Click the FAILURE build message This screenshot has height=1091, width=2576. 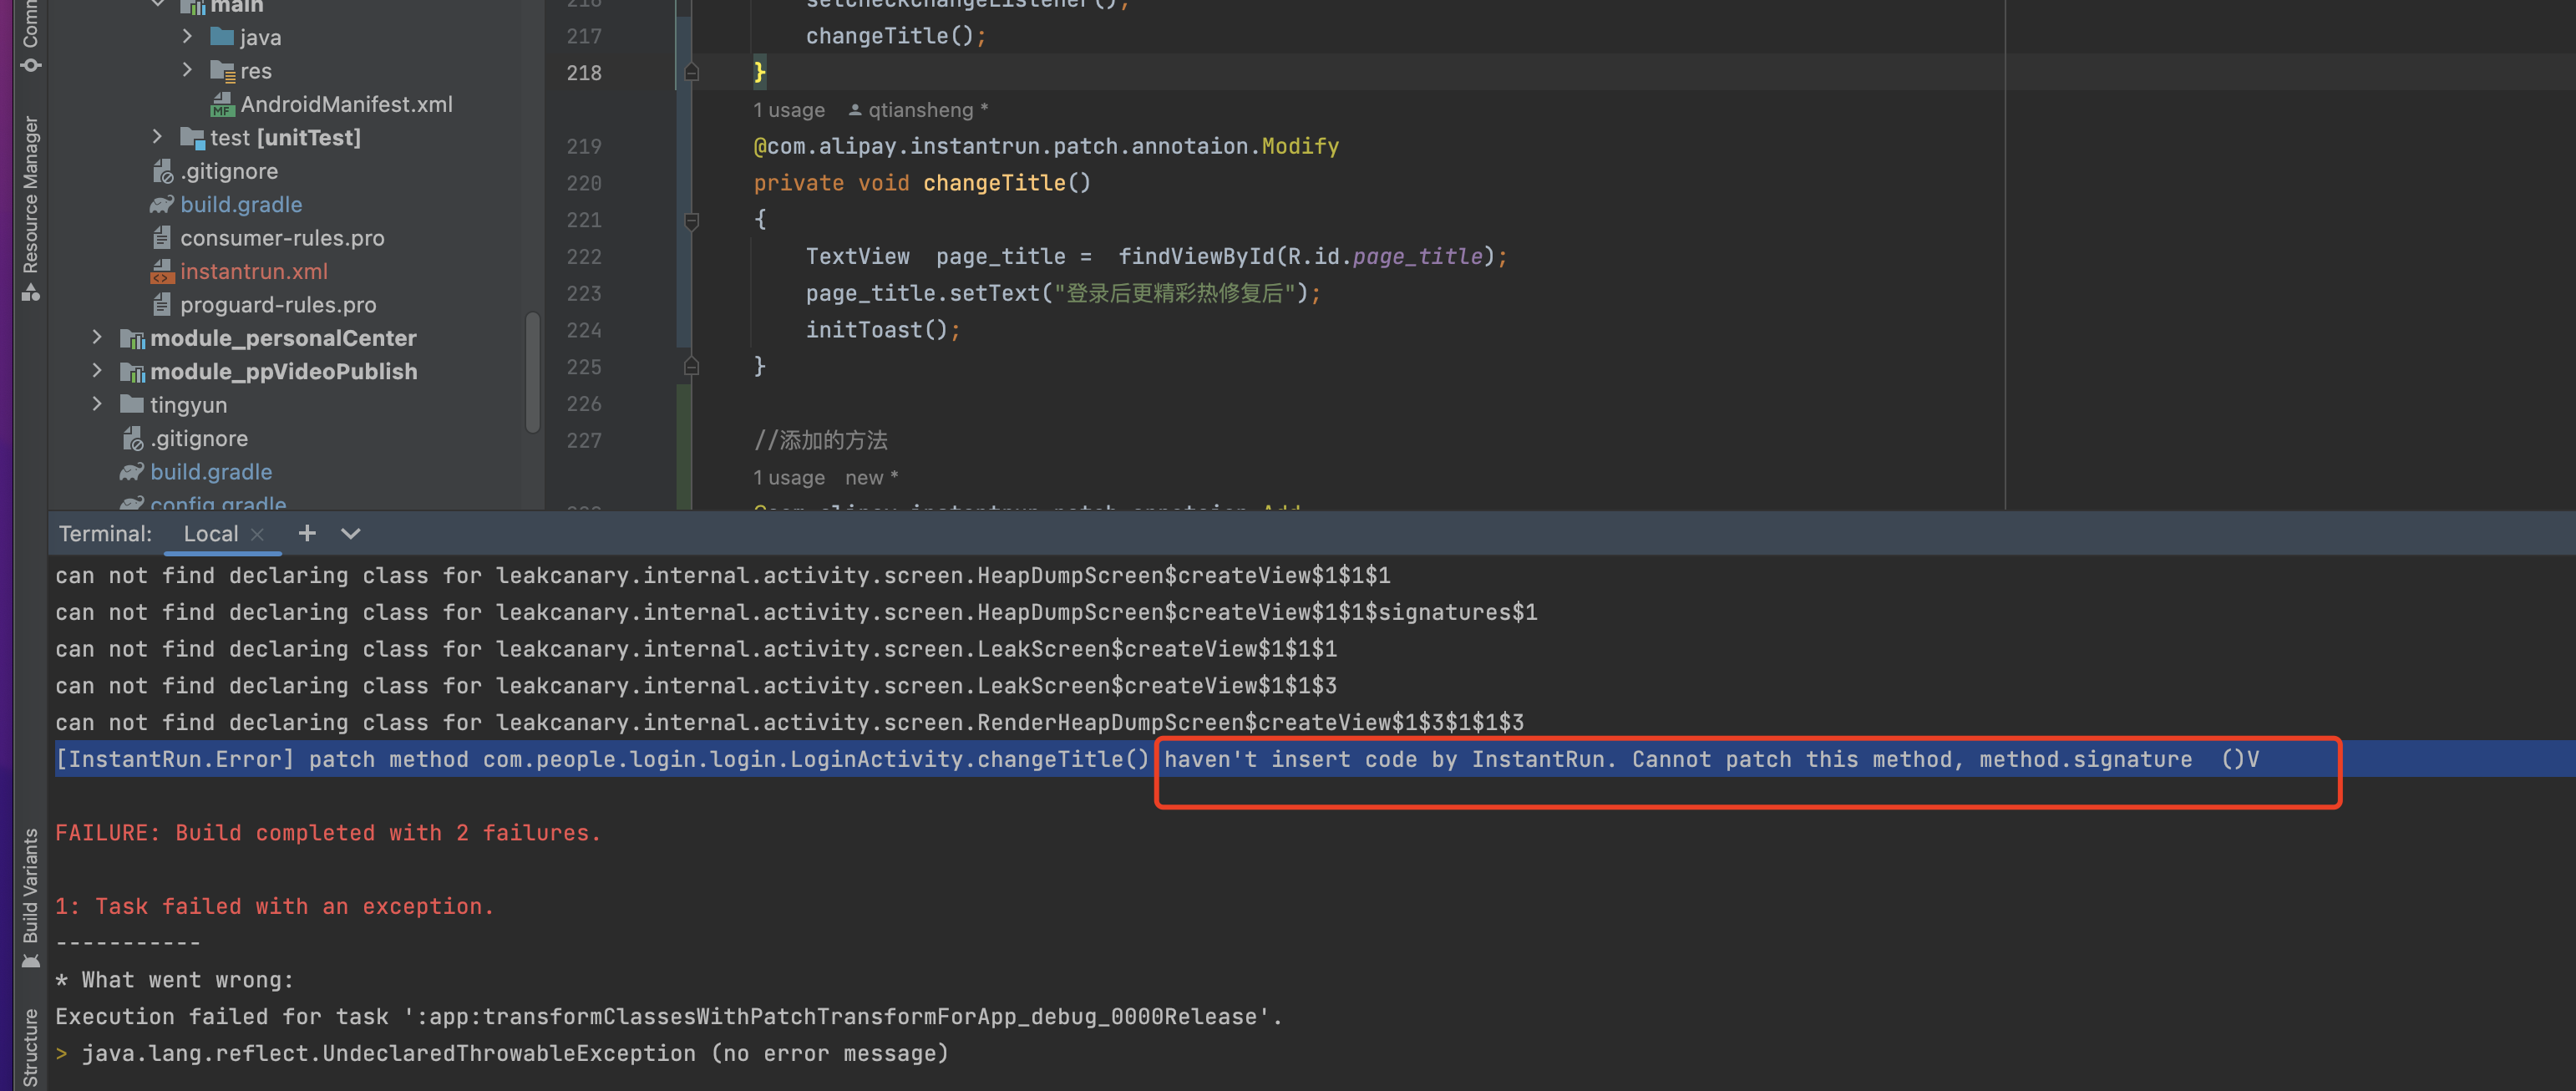click(x=328, y=832)
